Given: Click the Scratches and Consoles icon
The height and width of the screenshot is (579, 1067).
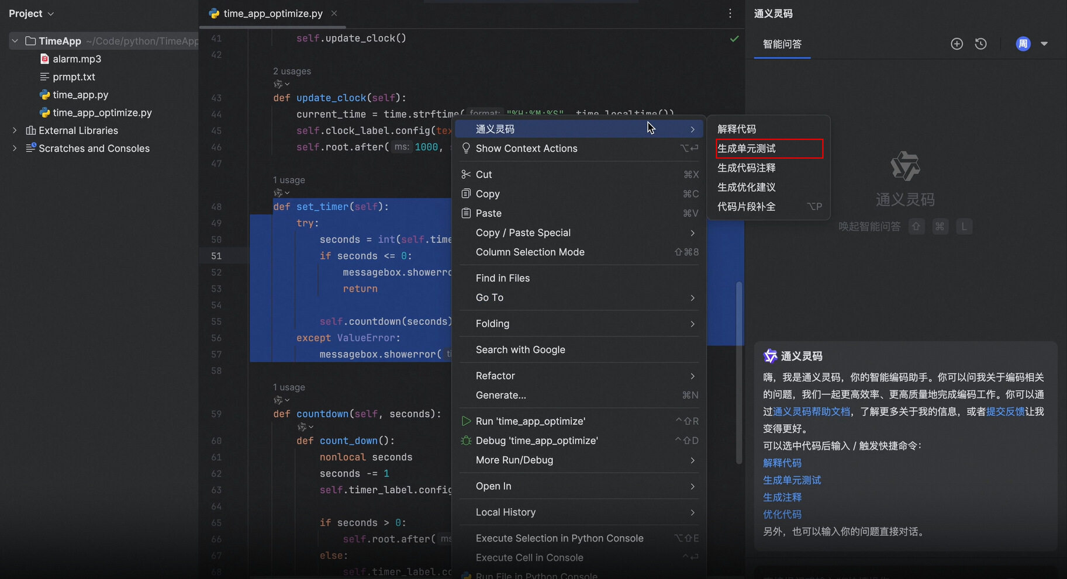Looking at the screenshot, I should 31,148.
